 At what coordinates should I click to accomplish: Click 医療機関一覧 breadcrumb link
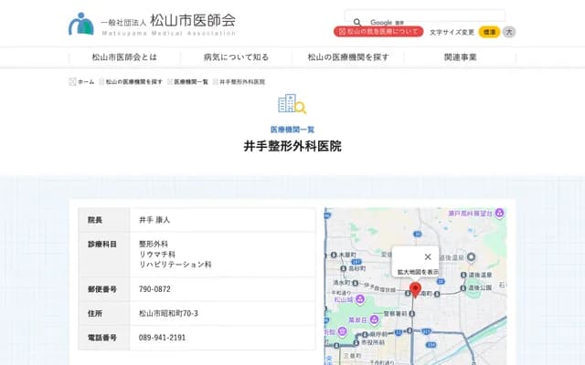pyautogui.click(x=194, y=81)
